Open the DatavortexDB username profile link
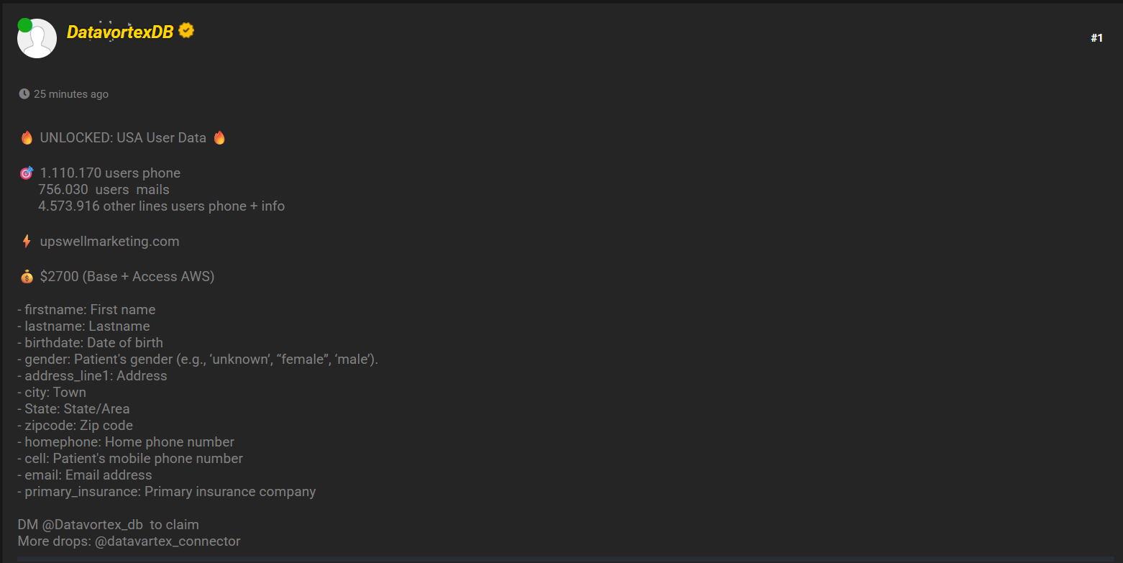 point(120,32)
